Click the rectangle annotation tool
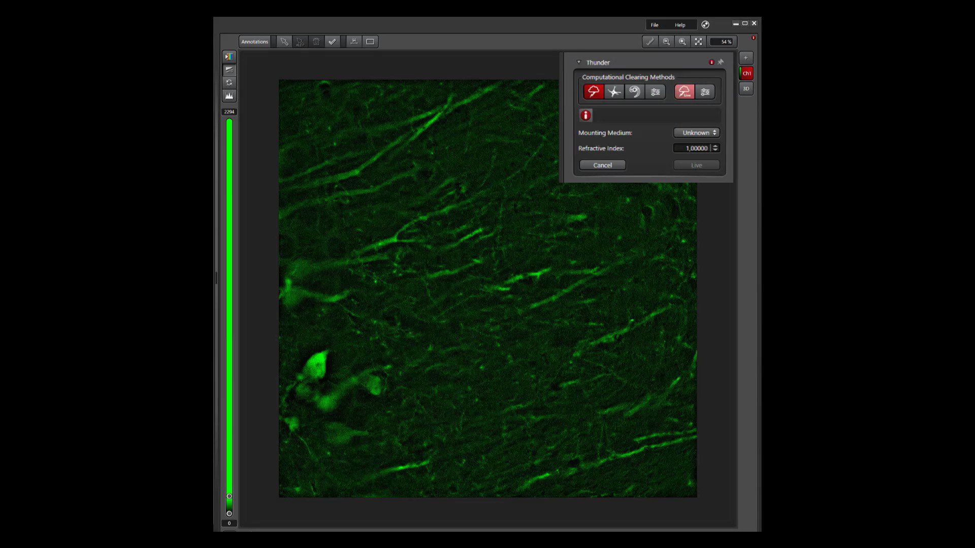This screenshot has height=548, width=975. point(370,42)
